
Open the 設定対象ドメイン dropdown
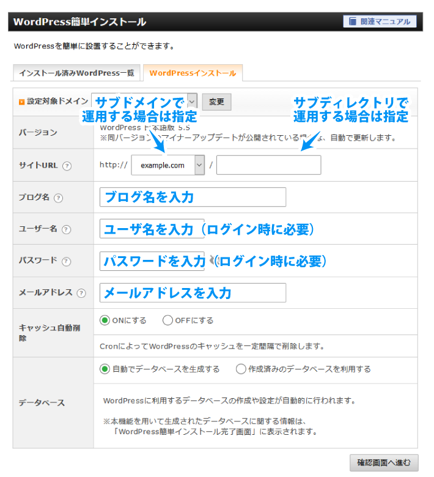(x=144, y=102)
